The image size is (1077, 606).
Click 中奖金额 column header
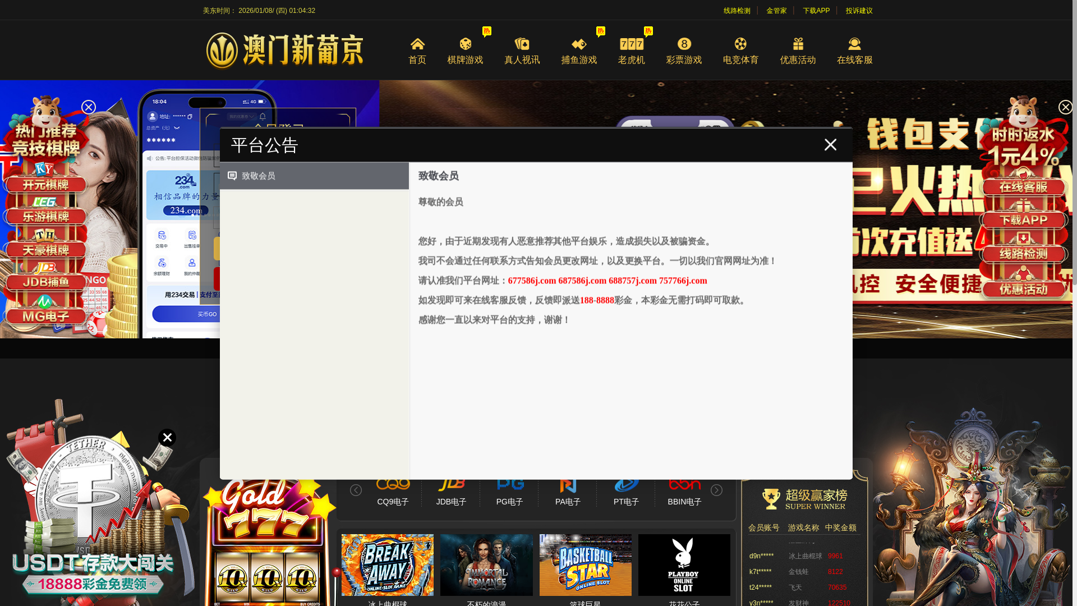pos(840,528)
